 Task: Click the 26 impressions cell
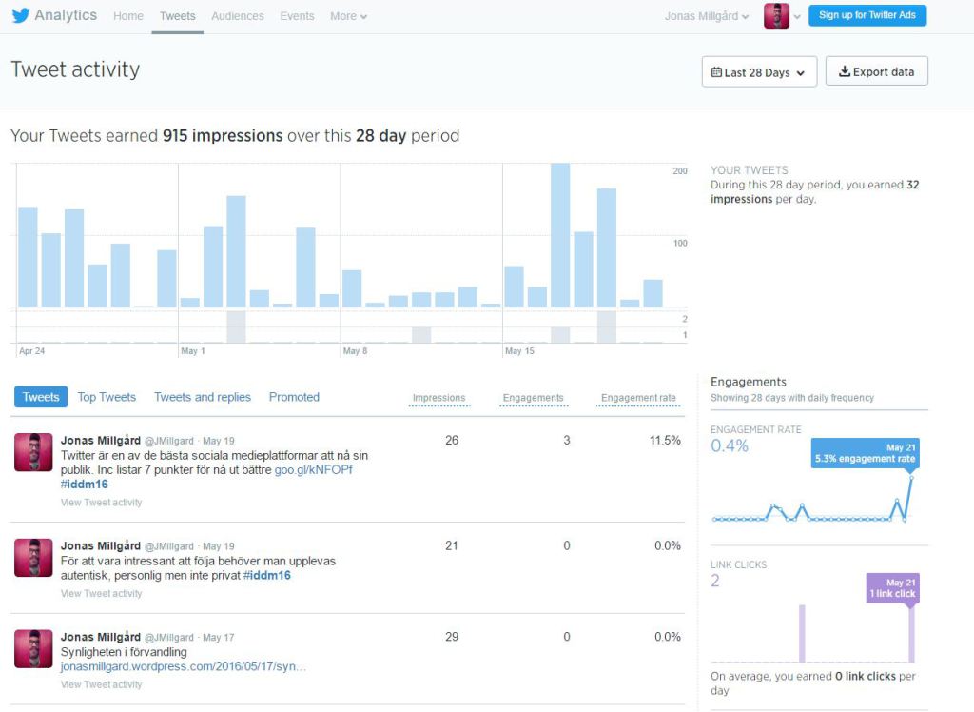[452, 441]
